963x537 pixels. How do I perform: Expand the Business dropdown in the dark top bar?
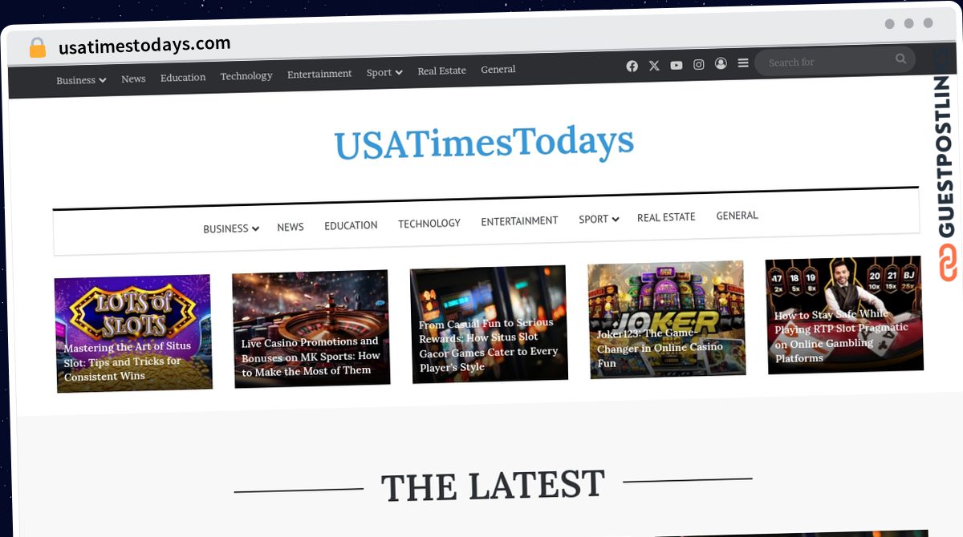(81, 80)
